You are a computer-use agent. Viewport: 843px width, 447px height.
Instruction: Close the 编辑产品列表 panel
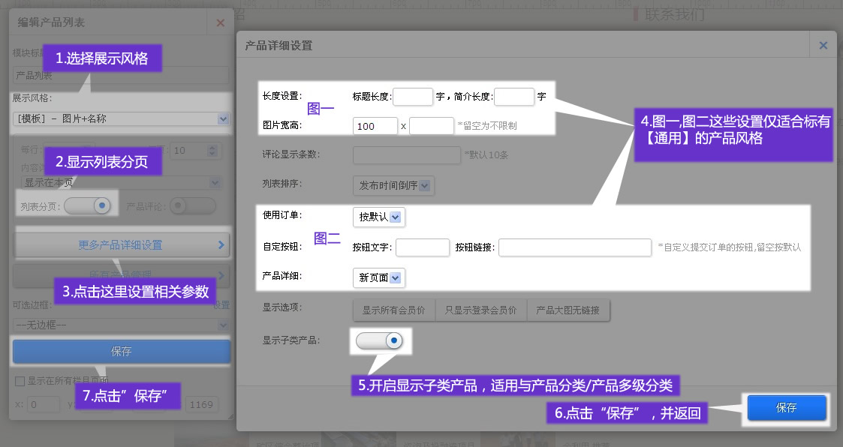pos(220,23)
